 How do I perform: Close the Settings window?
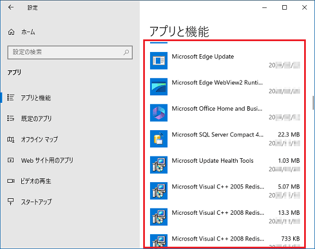[x=305, y=7]
